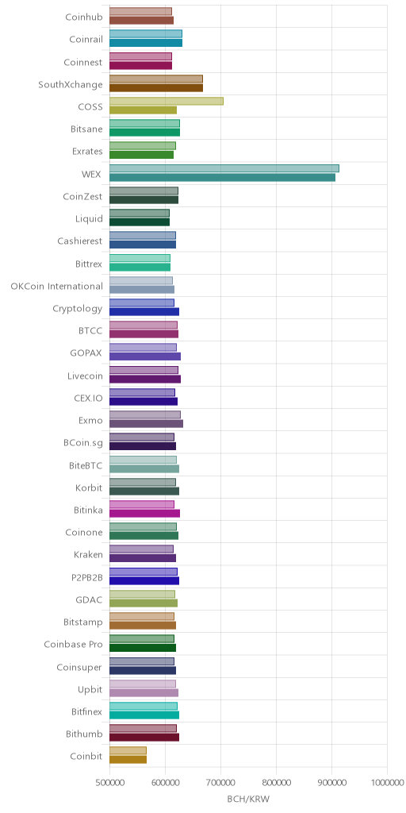
Task: Select the OKCoin International label
Action: tap(57, 286)
